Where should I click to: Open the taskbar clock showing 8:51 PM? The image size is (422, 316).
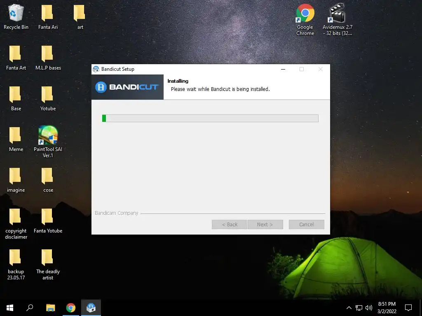pyautogui.click(x=387, y=308)
